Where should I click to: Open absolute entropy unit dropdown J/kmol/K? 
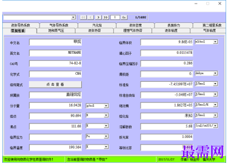click(x=206, y=105)
